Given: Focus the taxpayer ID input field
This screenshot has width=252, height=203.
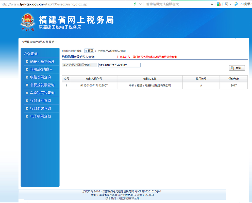Looking at the screenshot, I should click(x=120, y=65).
